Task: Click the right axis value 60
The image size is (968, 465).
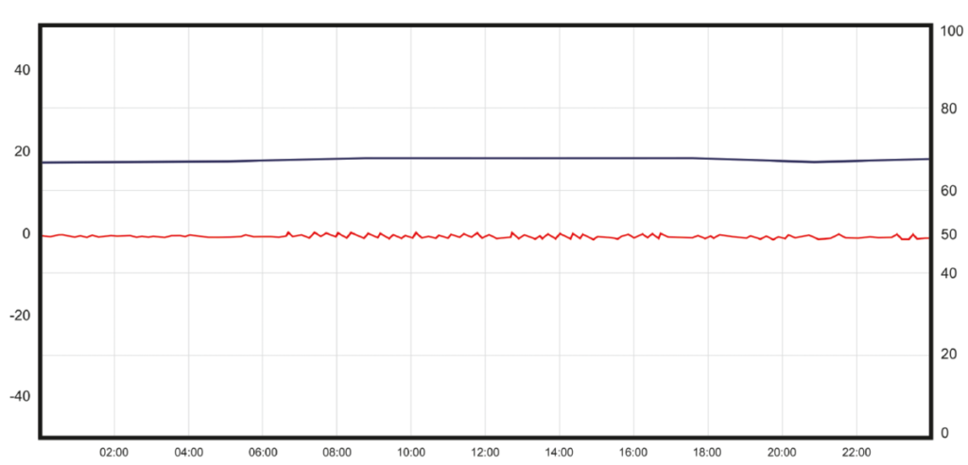Action: 947,192
